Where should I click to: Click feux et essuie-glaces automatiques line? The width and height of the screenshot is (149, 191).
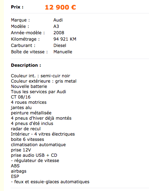tap(50, 182)
